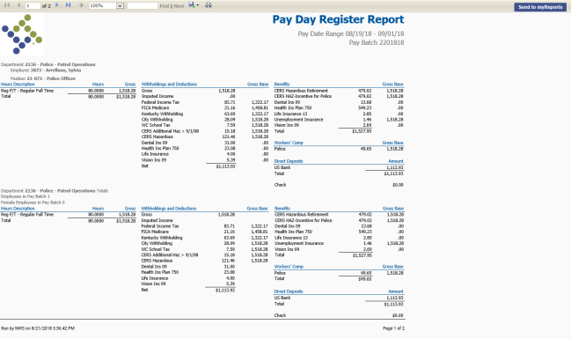
Task: Advance to the next report page
Action: 57,5
